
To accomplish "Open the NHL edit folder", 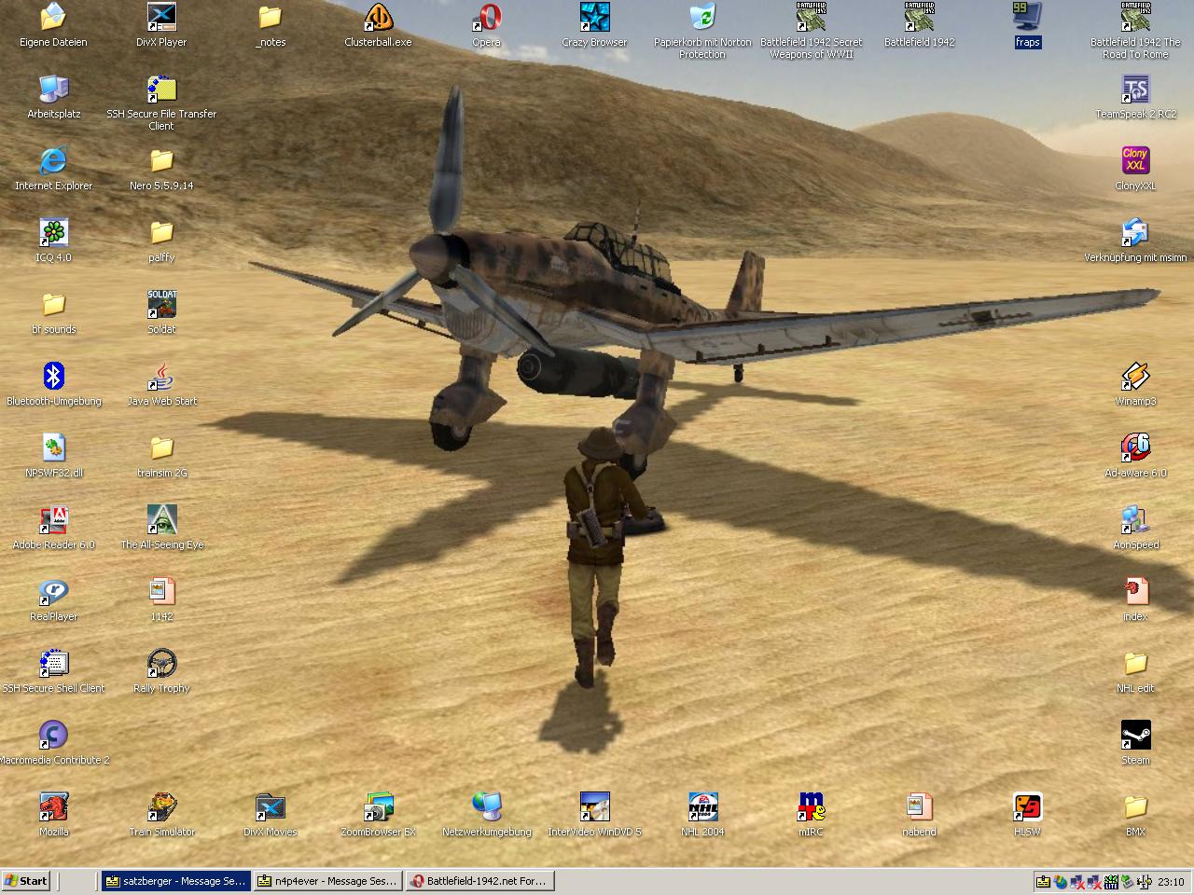I will [x=1135, y=671].
